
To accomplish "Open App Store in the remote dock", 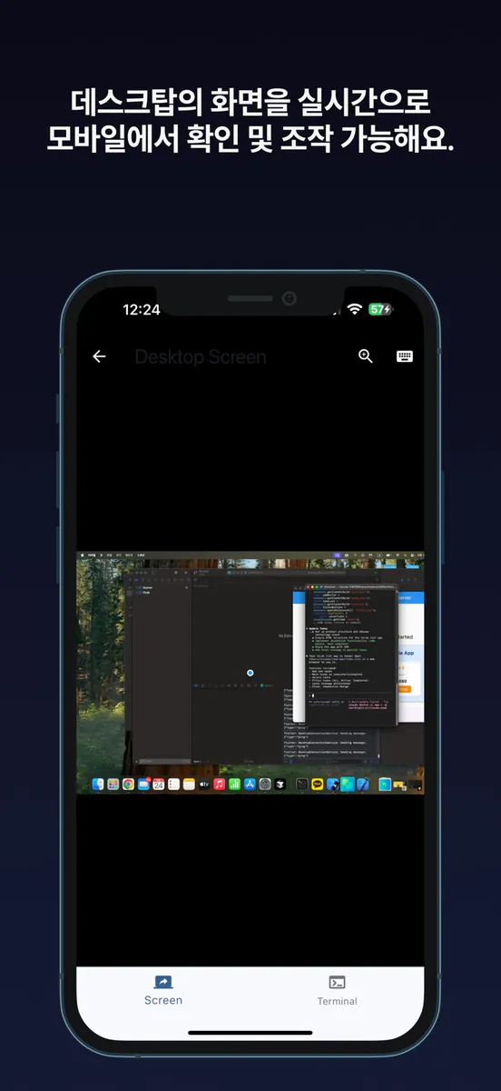I will [249, 785].
